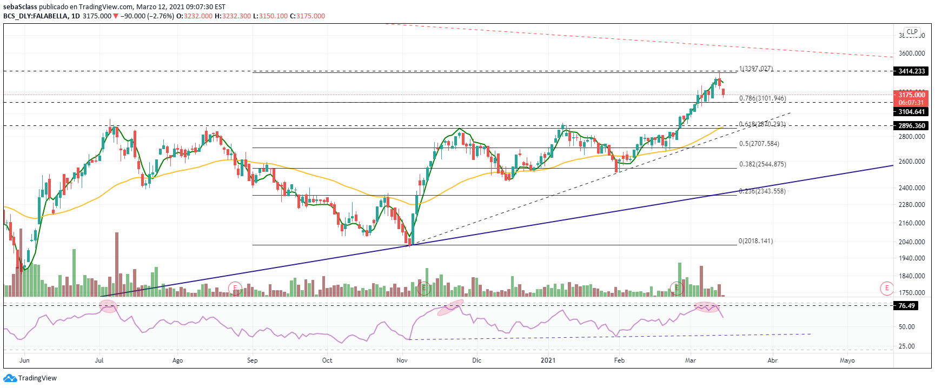
Task: Click the red earnings E marker in April–May
Action: pyautogui.click(x=886, y=288)
